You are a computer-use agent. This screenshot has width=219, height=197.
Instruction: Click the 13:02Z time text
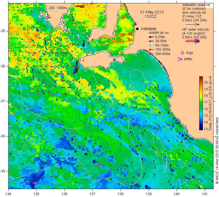(x=151, y=16)
